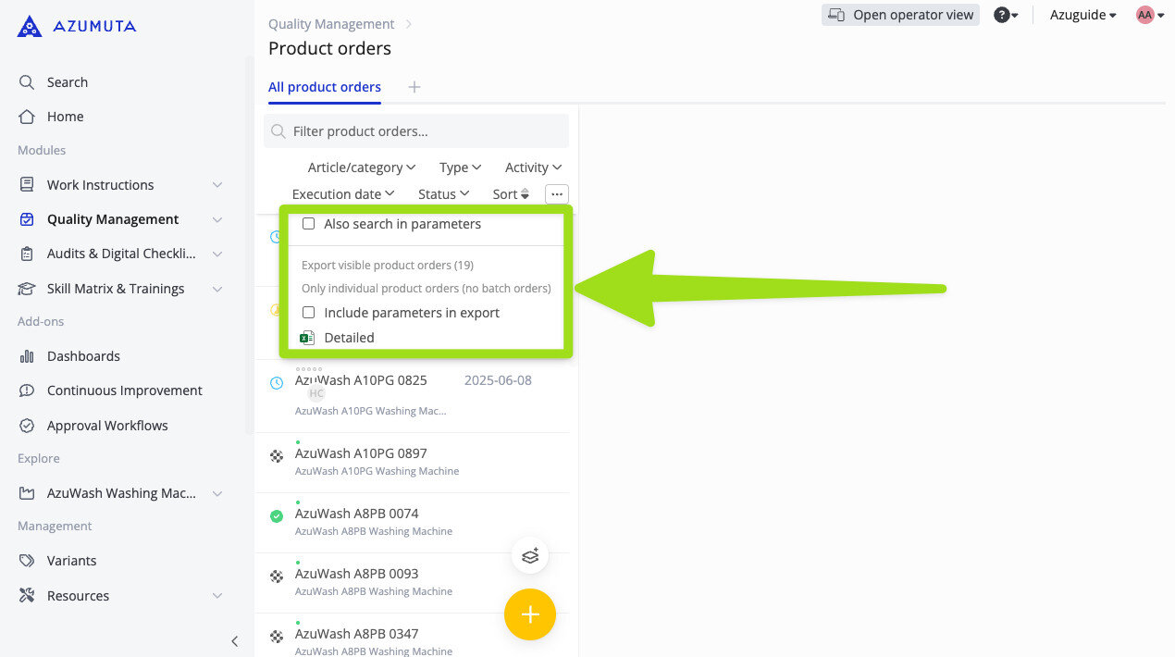Click the yellow plus add button
Screen dimensions: 1175x657
tap(529, 614)
